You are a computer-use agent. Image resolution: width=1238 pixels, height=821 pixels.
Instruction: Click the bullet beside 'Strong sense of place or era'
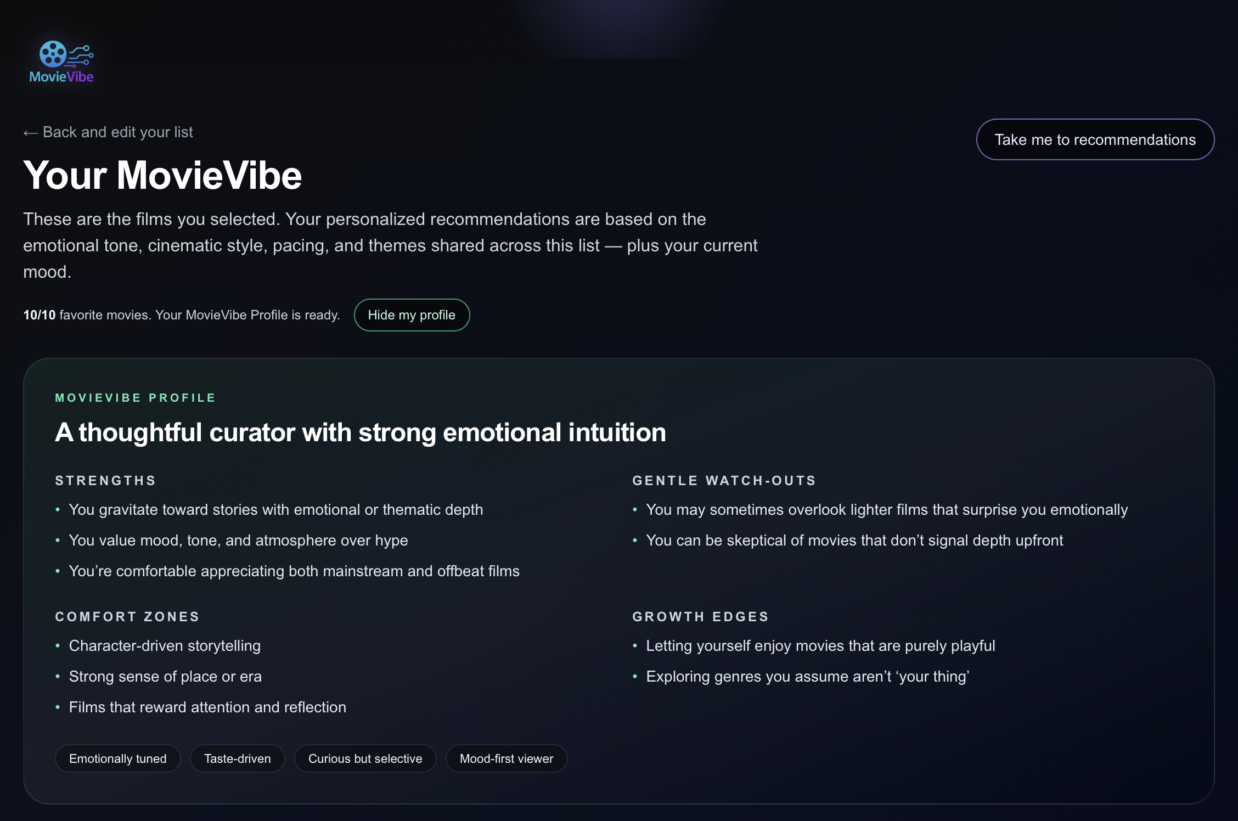(58, 677)
